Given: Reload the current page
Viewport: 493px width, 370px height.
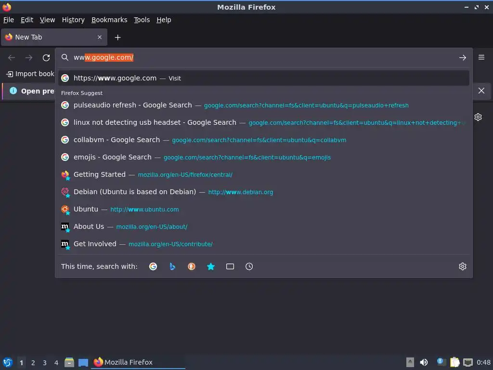Looking at the screenshot, I should [x=46, y=58].
